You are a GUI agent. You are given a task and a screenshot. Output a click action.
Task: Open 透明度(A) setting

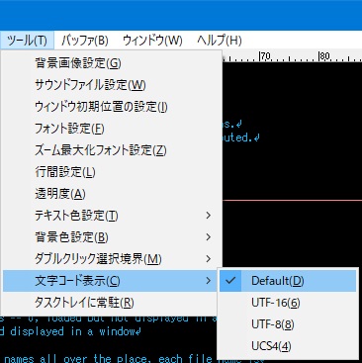tap(112, 194)
